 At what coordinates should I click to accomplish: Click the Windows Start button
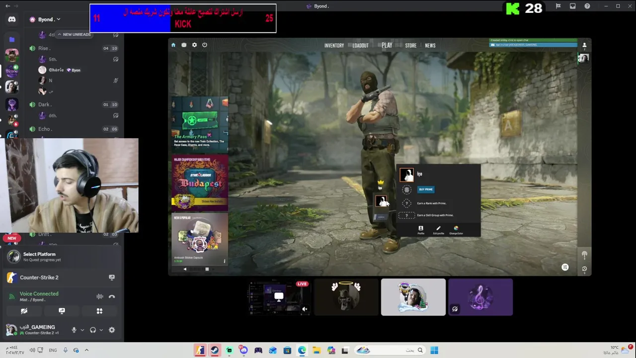point(434,351)
